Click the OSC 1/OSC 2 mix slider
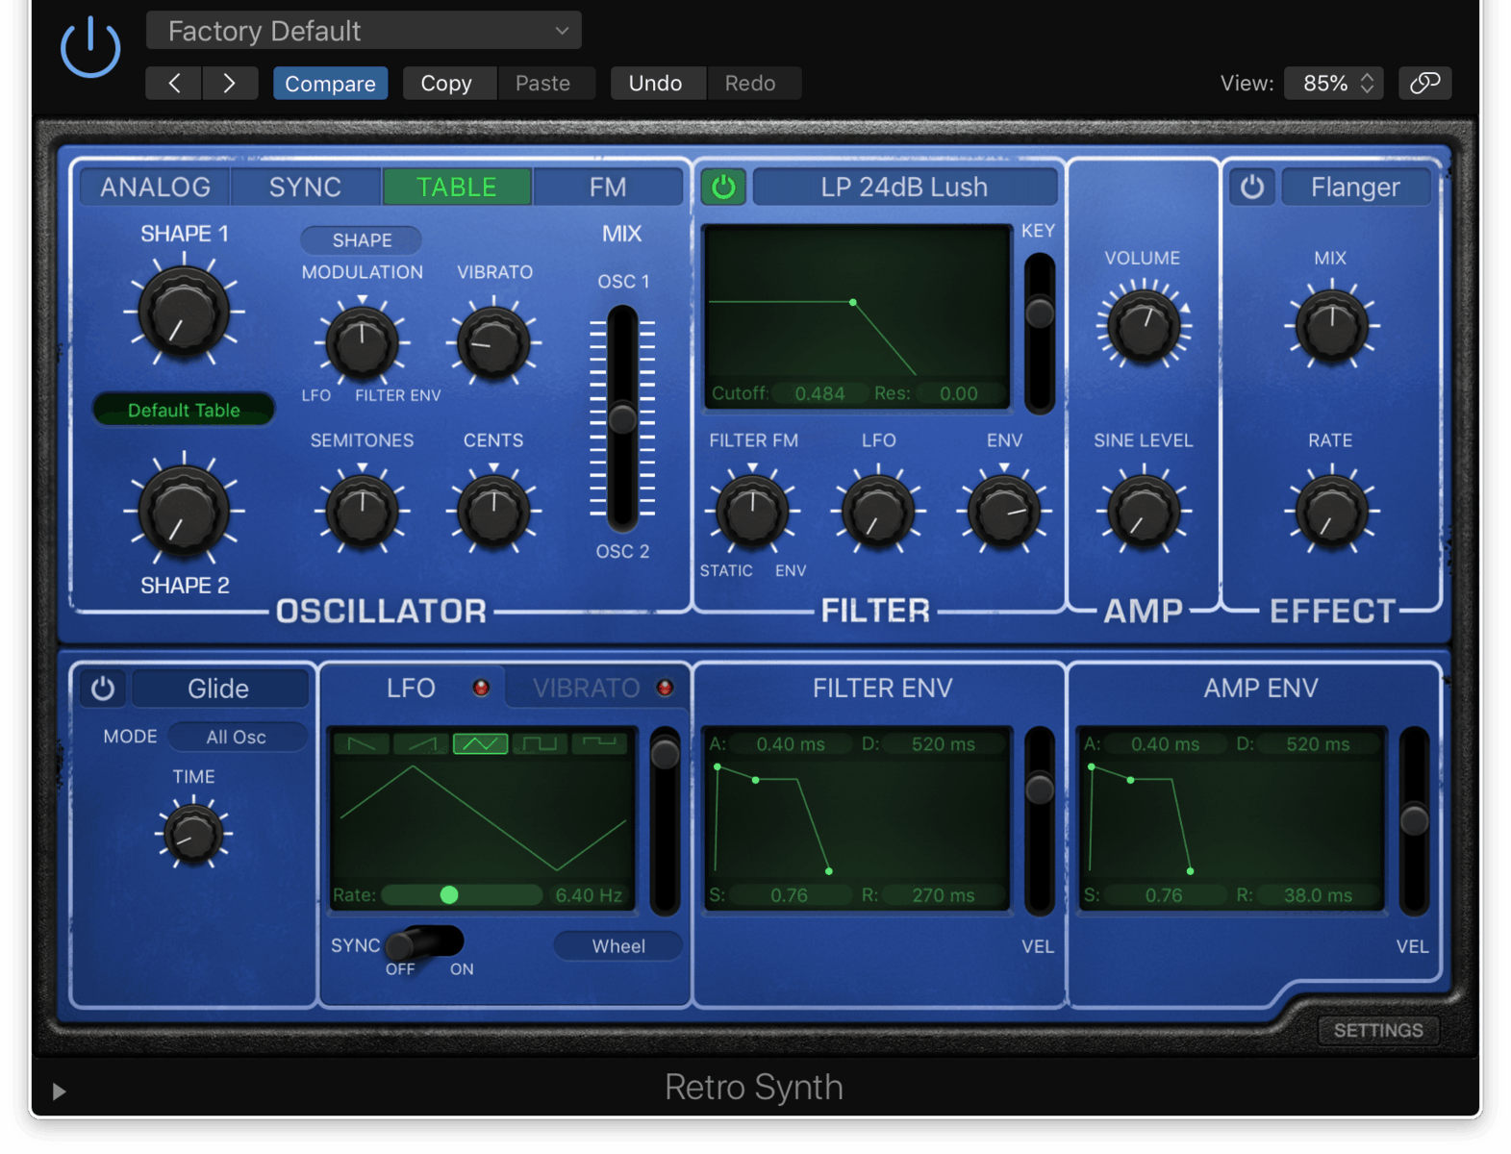This screenshot has height=1154, width=1511. (x=622, y=418)
